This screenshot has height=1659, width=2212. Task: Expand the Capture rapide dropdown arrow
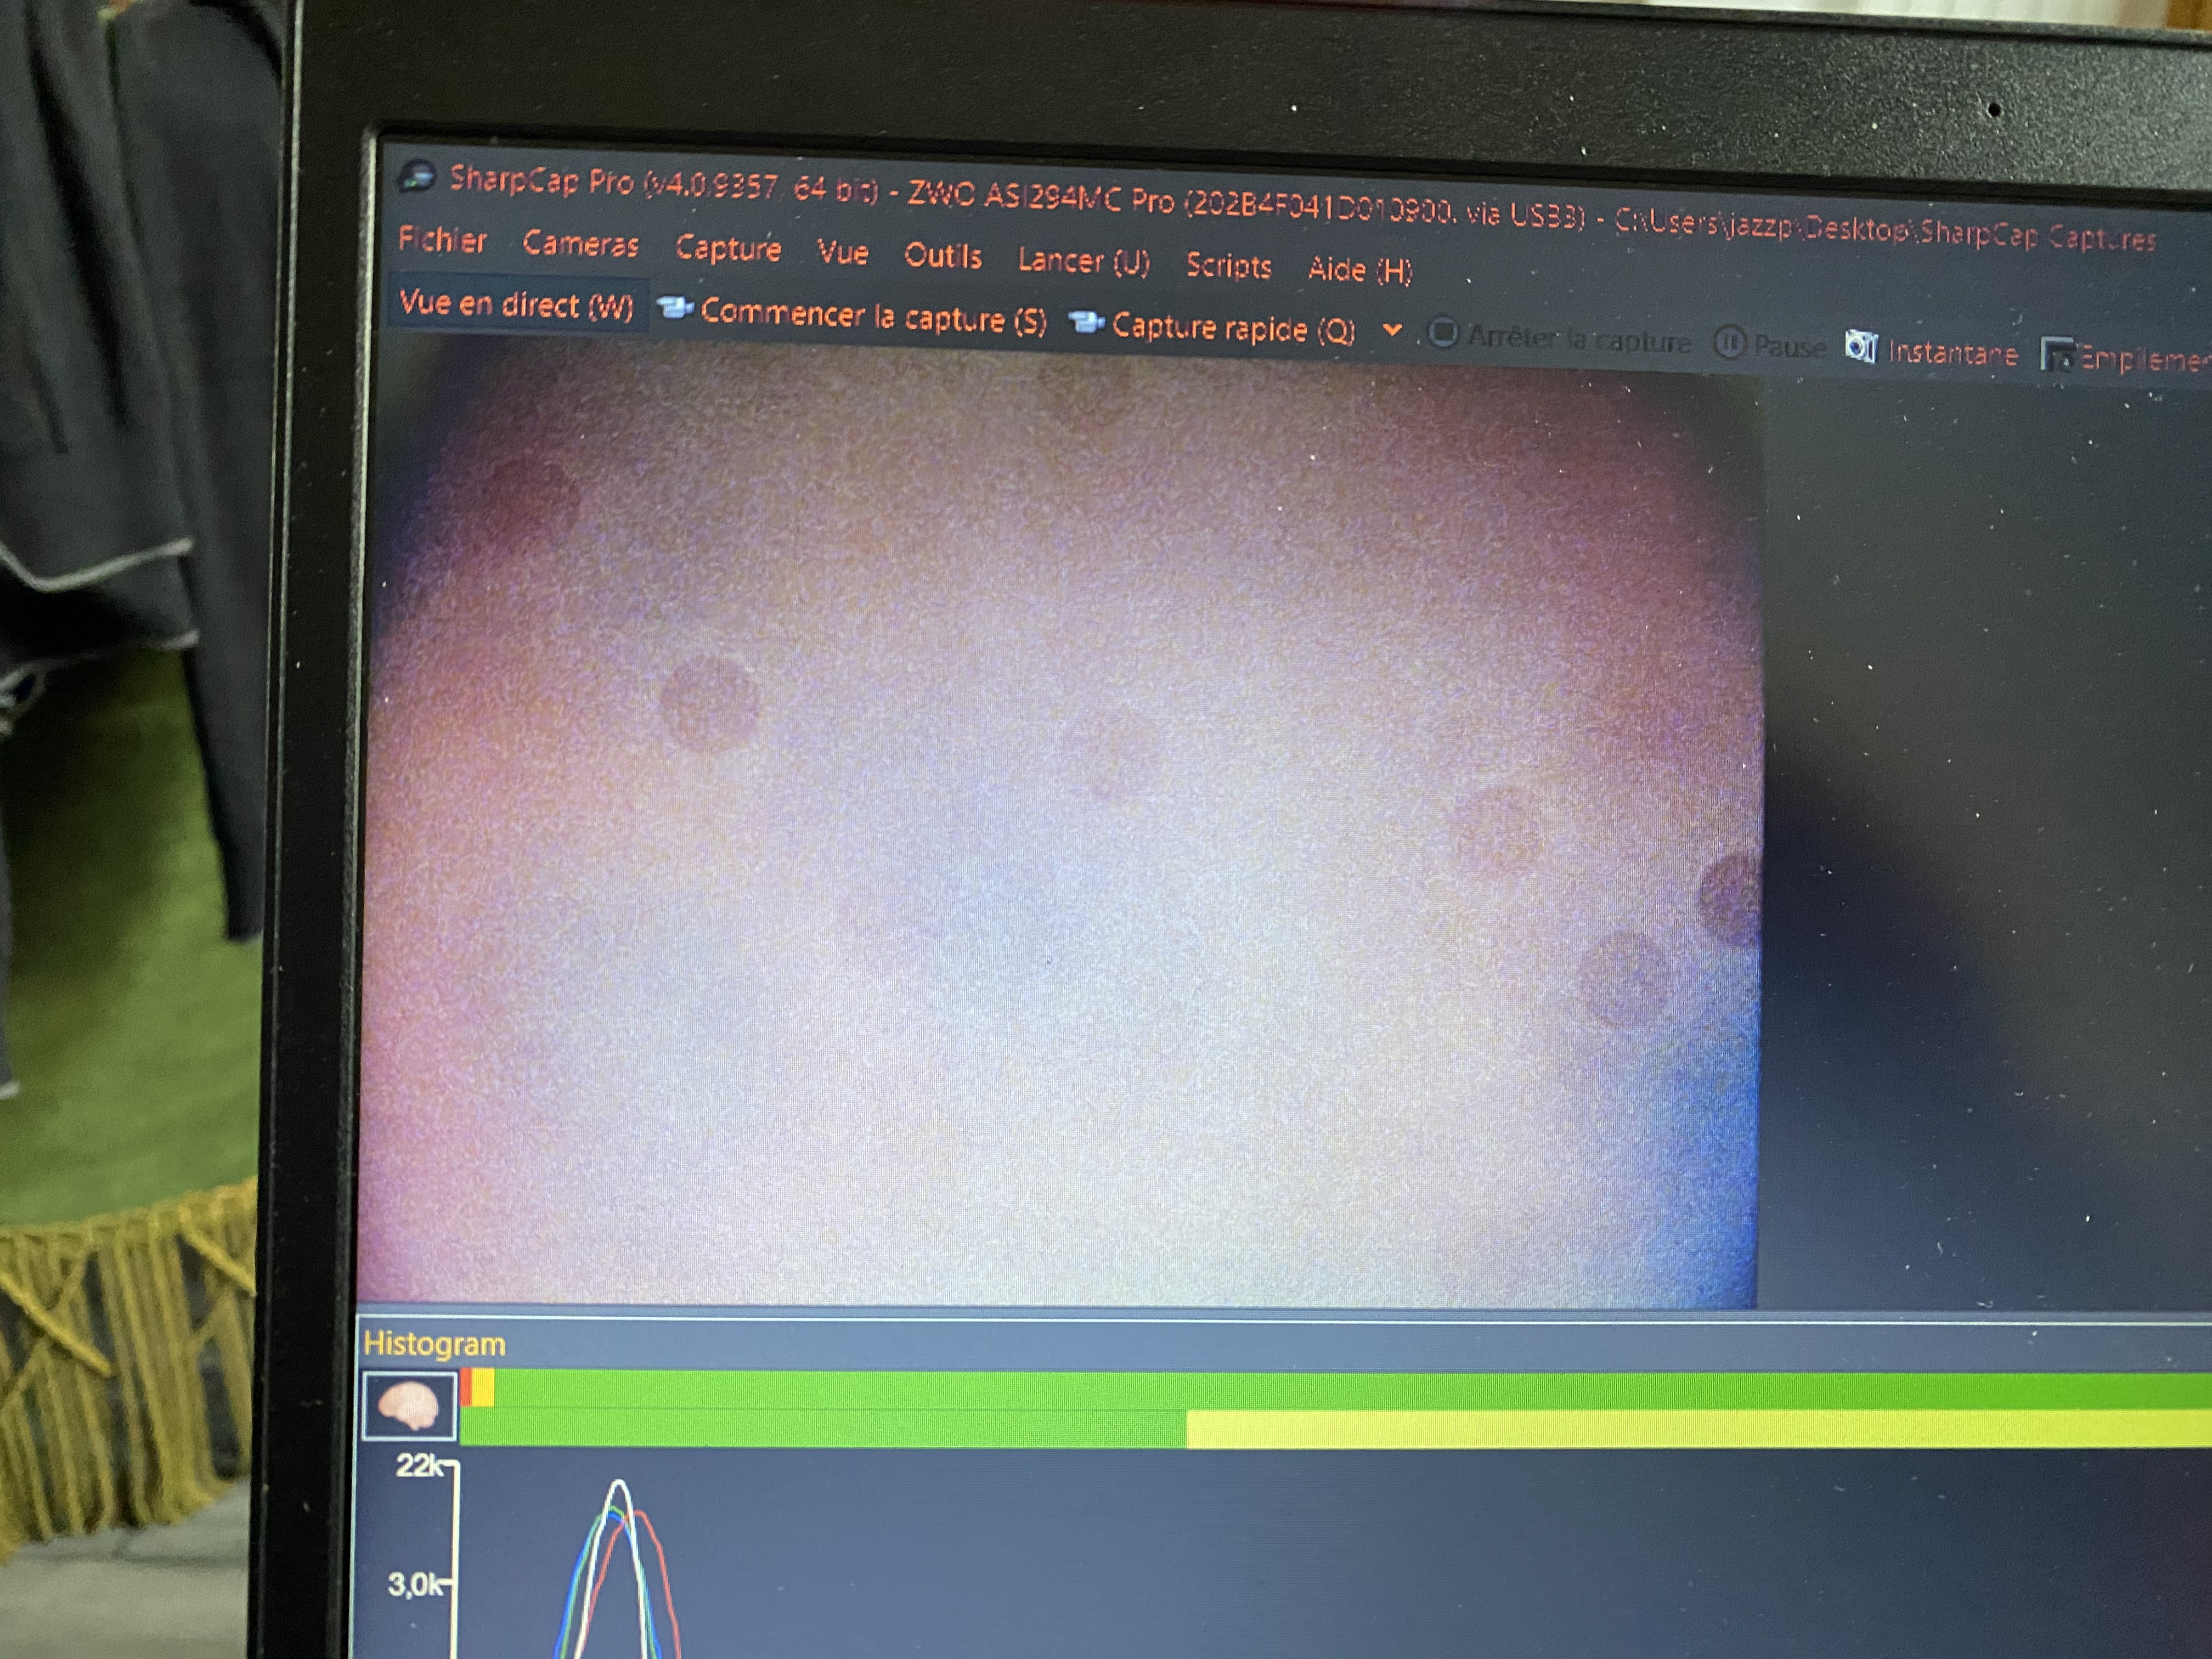click(1392, 330)
